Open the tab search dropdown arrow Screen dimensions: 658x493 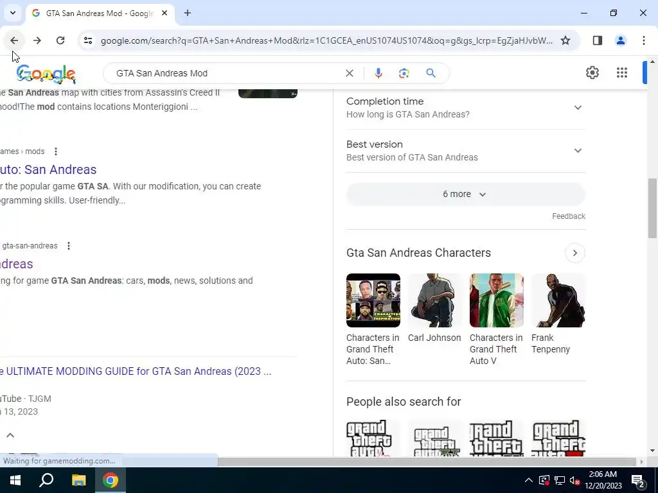pos(13,13)
